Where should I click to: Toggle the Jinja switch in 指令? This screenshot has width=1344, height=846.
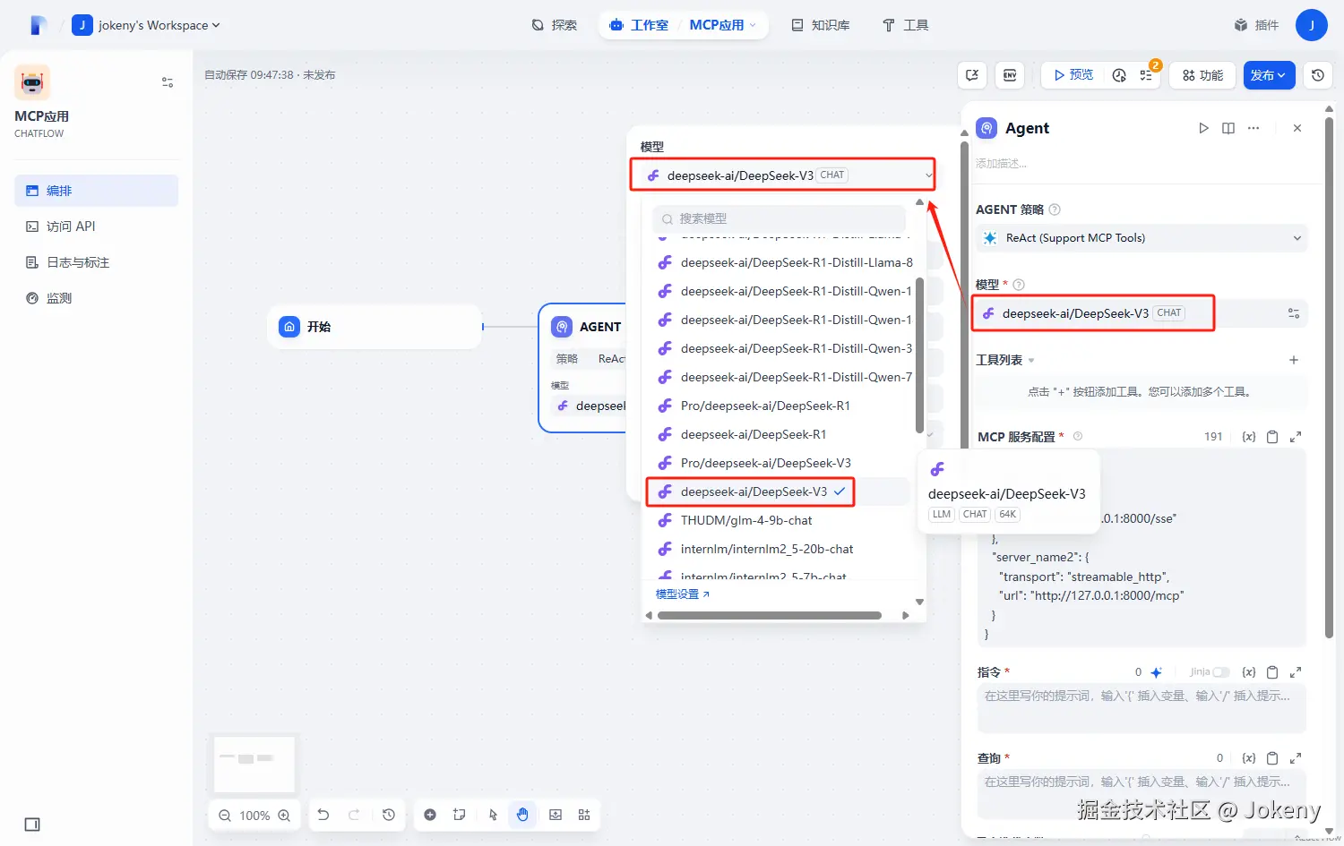[x=1221, y=672]
